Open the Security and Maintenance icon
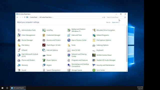Screen dimensions: 160x90 click(x=94, y=65)
